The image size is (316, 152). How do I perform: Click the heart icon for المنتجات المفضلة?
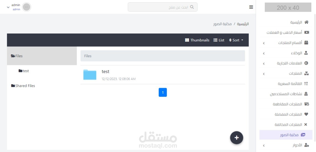[306, 114]
